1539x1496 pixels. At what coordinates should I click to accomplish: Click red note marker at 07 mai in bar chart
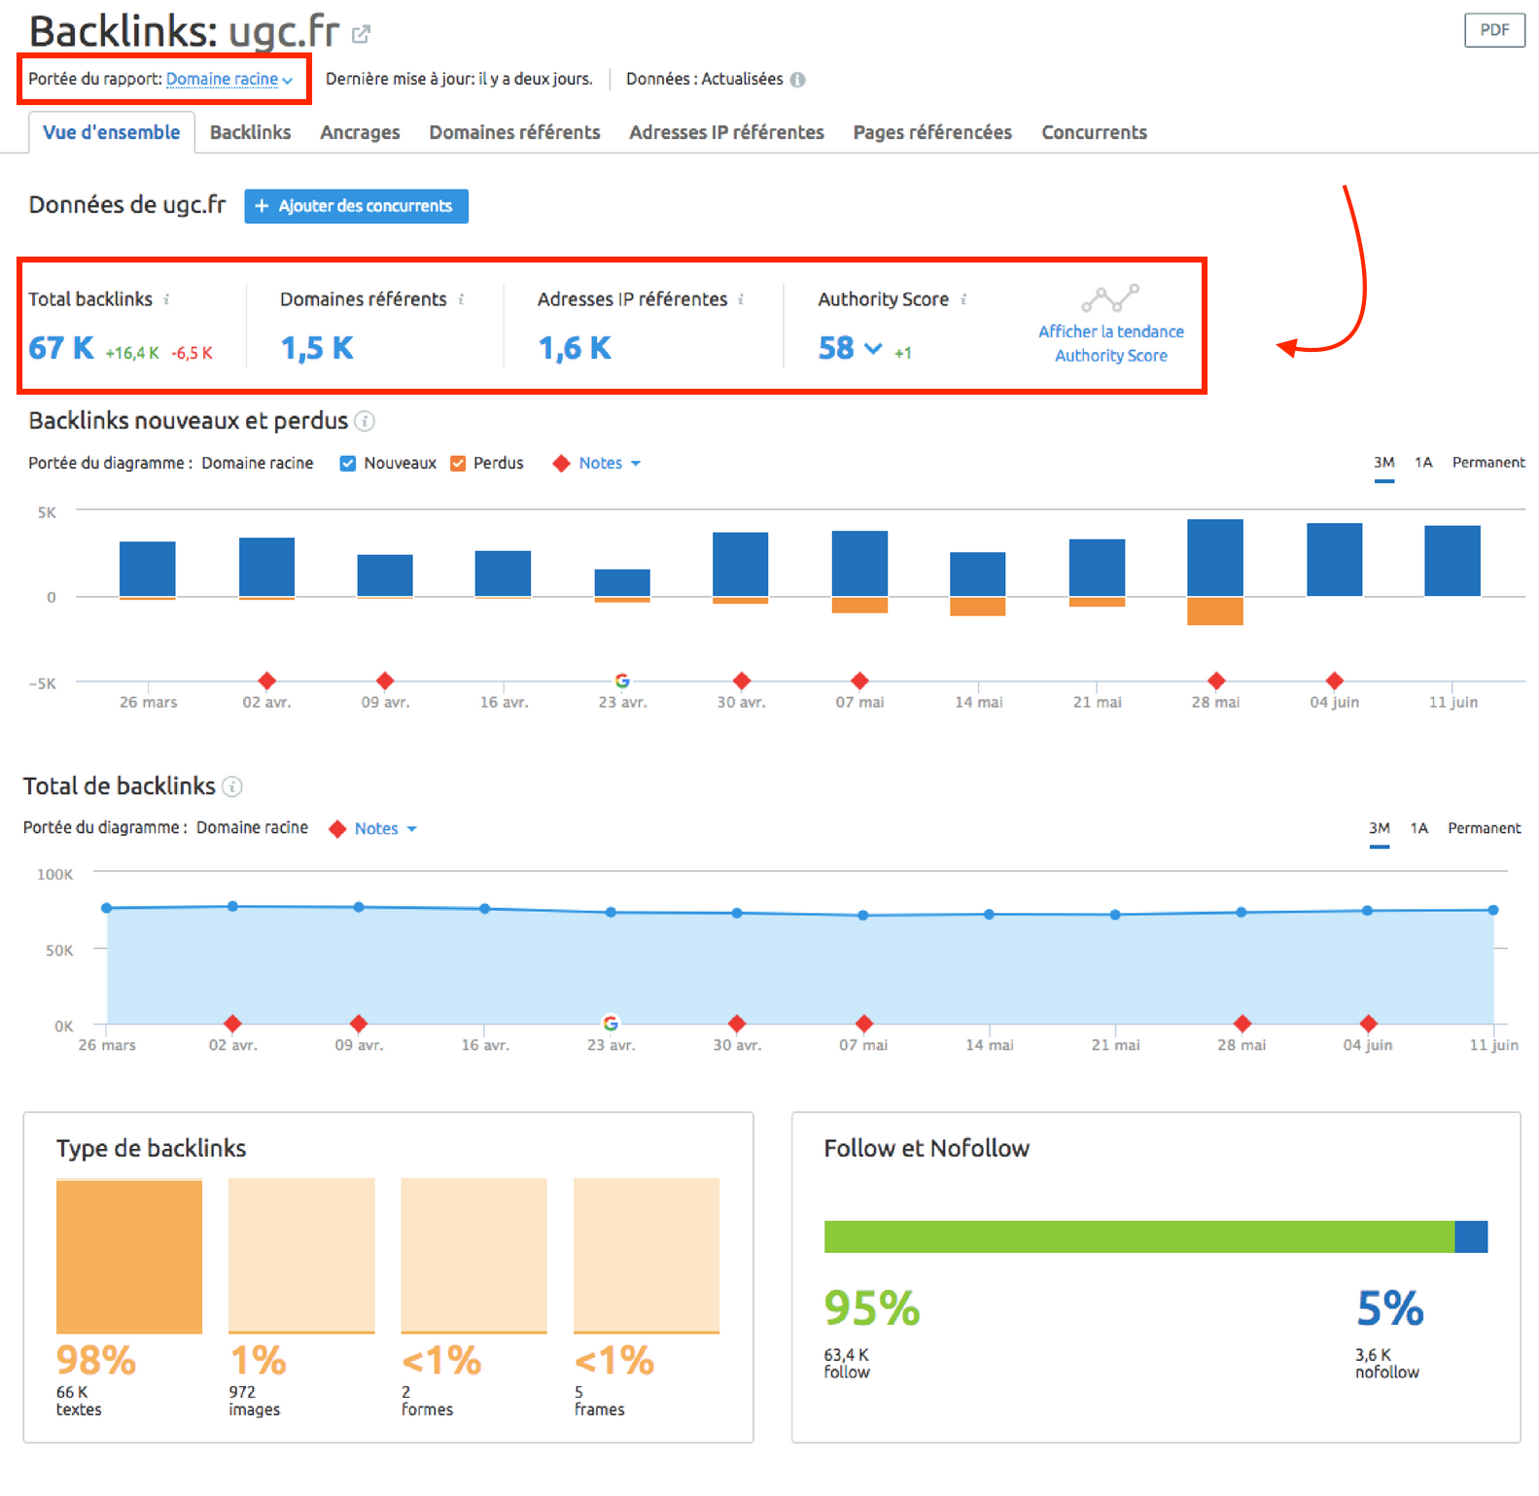coord(859,680)
